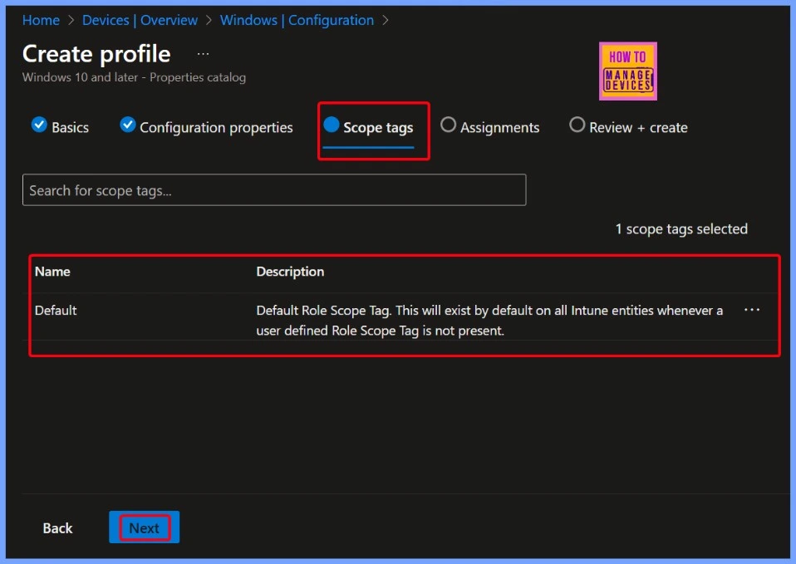796x564 pixels.
Task: Click '1 scope tags selected' text
Action: 681,229
